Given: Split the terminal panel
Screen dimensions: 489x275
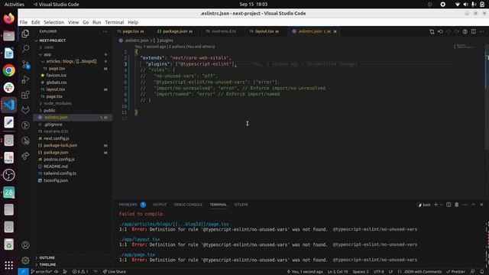Looking at the screenshot, I should click(449, 205).
